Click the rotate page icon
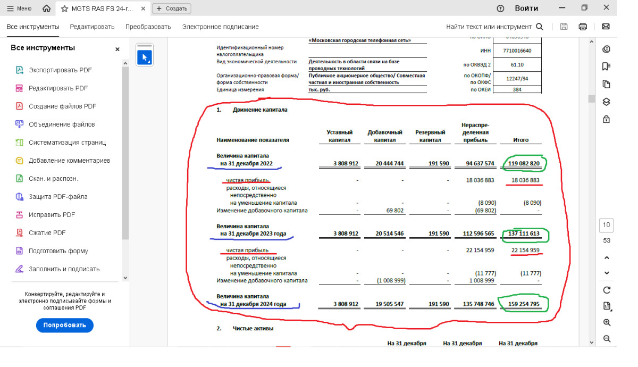 607,290
